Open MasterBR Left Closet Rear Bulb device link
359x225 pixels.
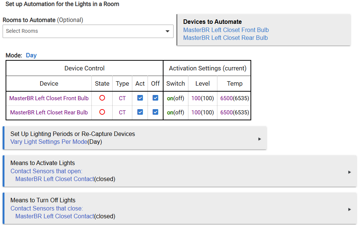pyautogui.click(x=225, y=38)
